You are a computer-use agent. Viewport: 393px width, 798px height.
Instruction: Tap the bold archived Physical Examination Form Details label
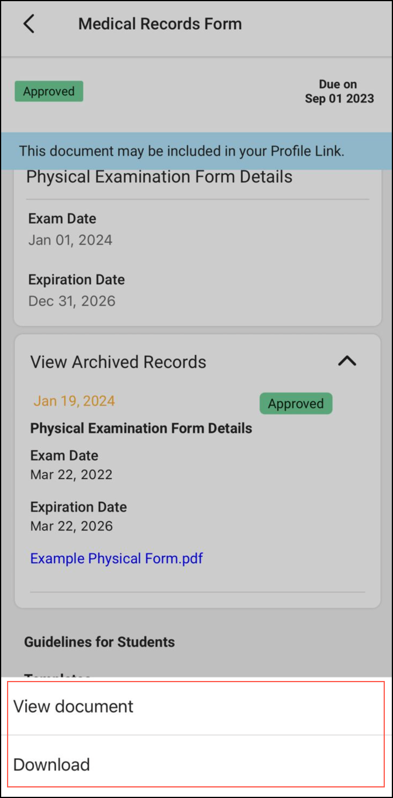141,428
